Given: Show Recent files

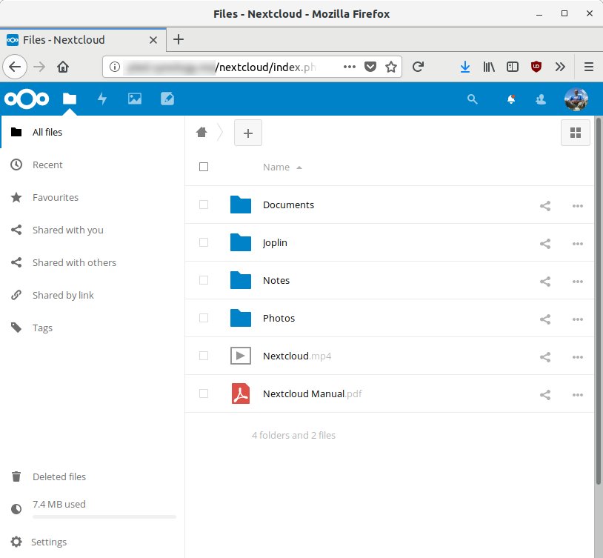Looking at the screenshot, I should point(93,165).
